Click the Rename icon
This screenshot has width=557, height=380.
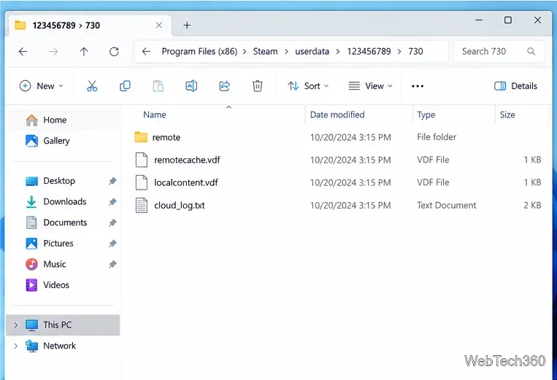coord(191,86)
